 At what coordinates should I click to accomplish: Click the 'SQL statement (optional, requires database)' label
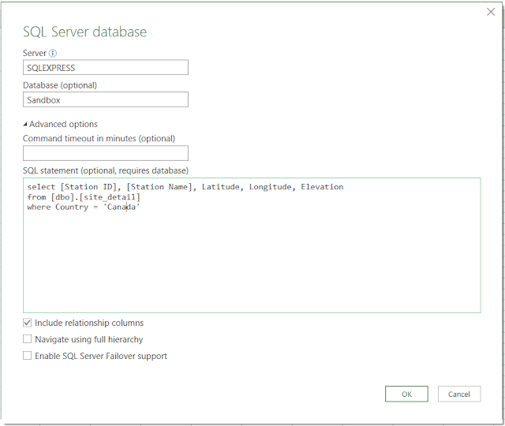105,170
